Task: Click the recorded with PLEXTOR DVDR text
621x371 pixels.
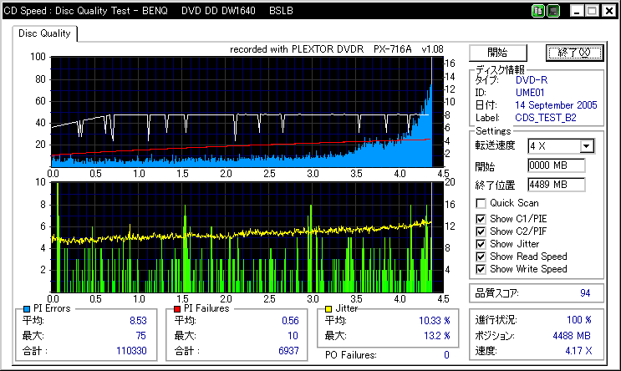Action: 337,49
